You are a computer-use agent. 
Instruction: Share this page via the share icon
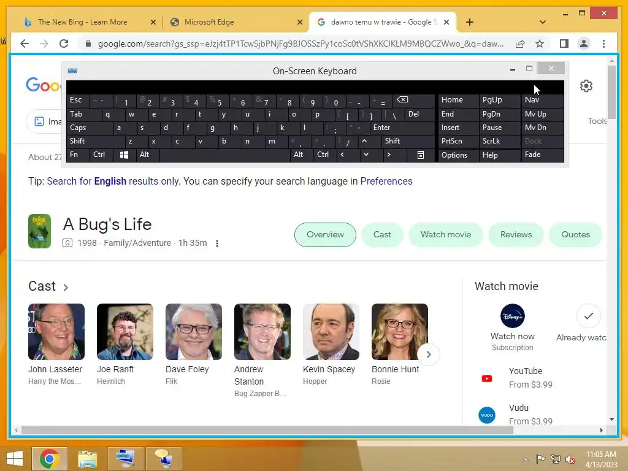tap(520, 44)
